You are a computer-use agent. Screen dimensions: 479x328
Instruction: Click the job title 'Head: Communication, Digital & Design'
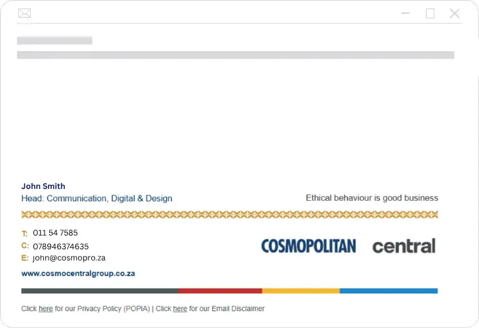(x=96, y=198)
